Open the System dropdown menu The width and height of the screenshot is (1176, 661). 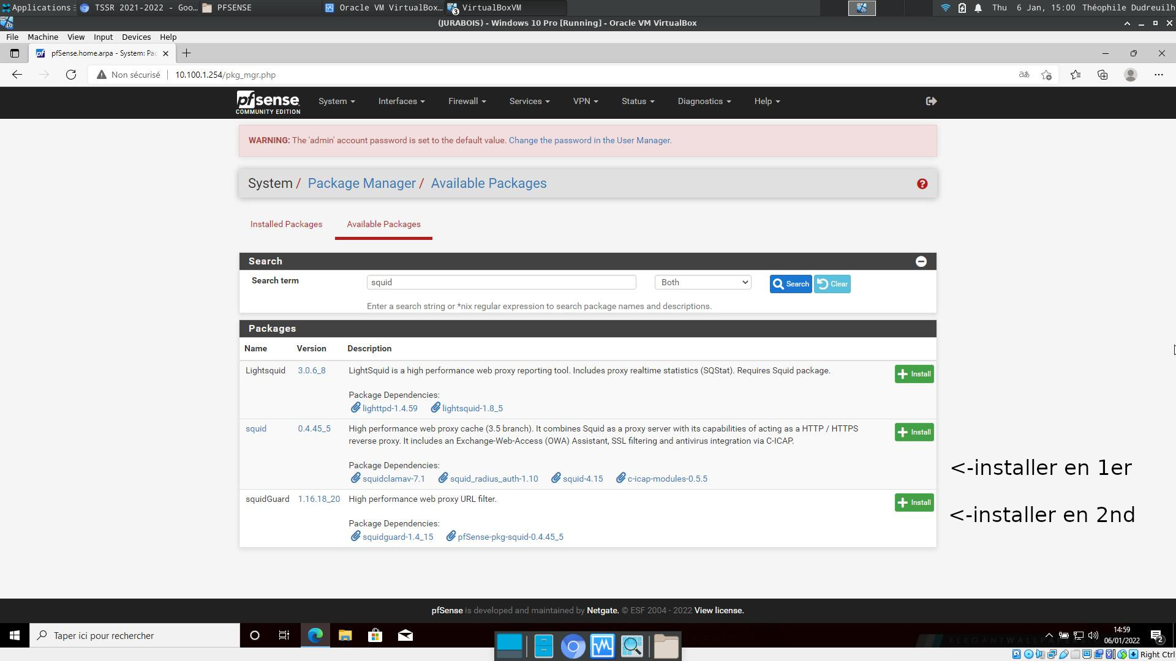[336, 101]
